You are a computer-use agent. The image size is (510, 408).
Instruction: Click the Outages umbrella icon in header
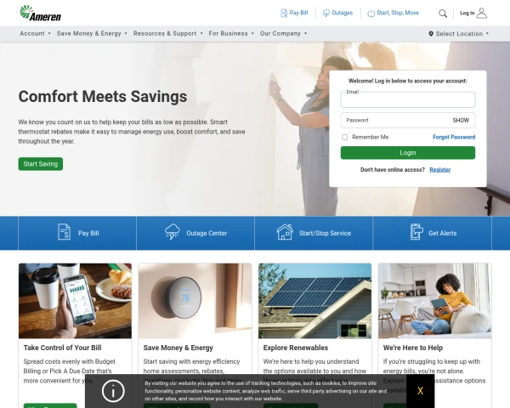point(326,13)
